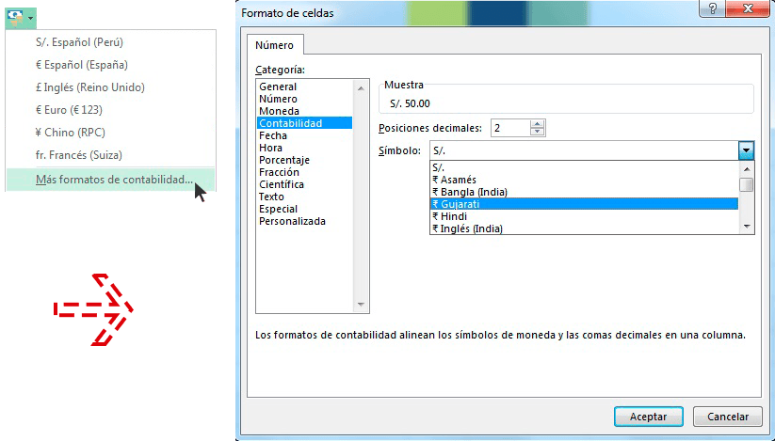
Task: Increase decimal places with spinner up arrow
Action: (x=538, y=124)
